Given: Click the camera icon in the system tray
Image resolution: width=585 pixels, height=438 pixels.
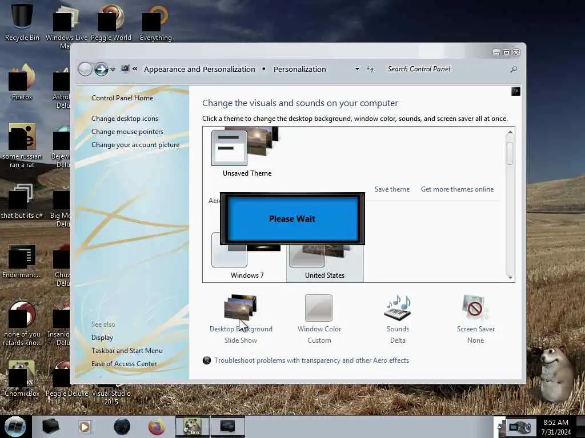Looking at the screenshot, I should [519, 427].
